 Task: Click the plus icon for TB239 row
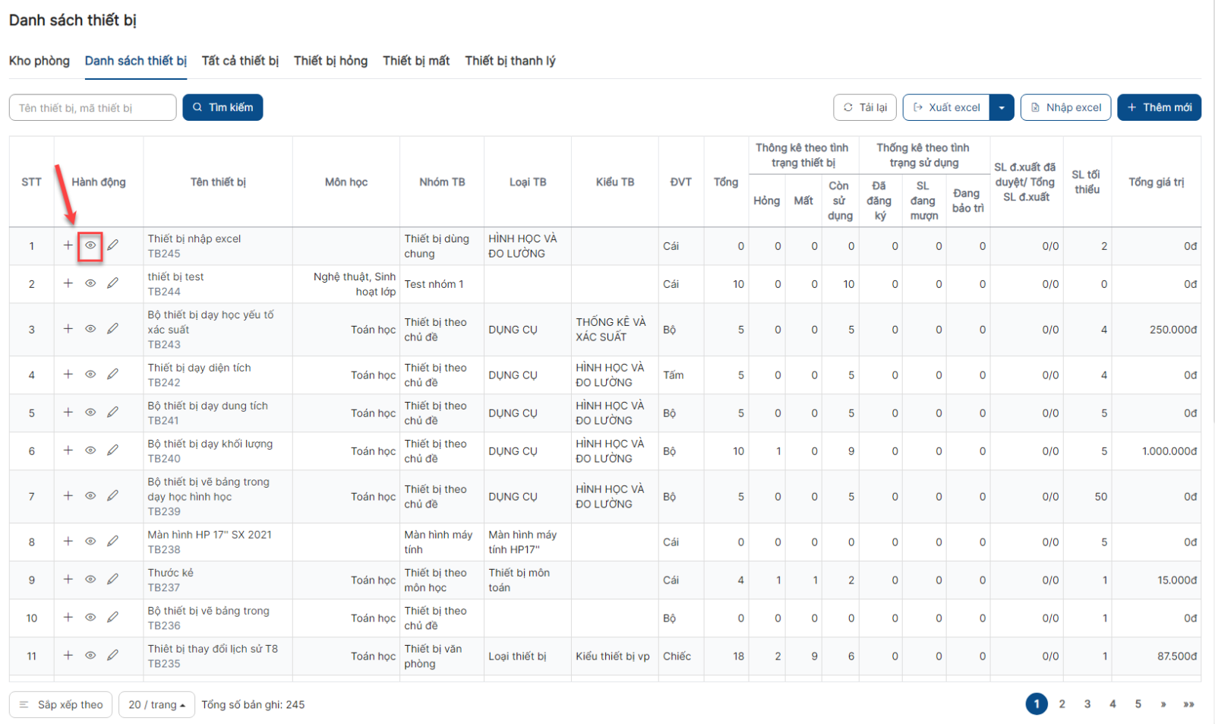coord(68,496)
